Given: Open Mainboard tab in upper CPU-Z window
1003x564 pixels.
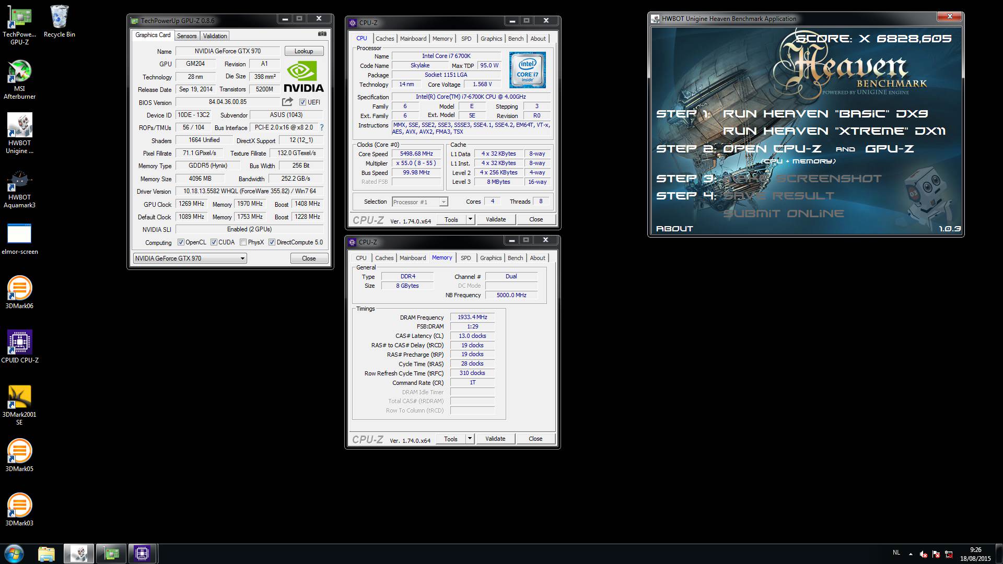Looking at the screenshot, I should point(413,39).
